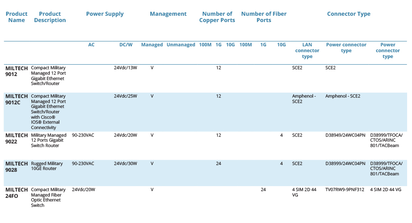Click 90-230VAC in the MILTECH 9028 row
Image resolution: width=412 pixels, height=223 pixels.
(x=83, y=164)
